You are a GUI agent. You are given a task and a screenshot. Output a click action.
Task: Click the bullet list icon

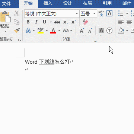(121, 13)
